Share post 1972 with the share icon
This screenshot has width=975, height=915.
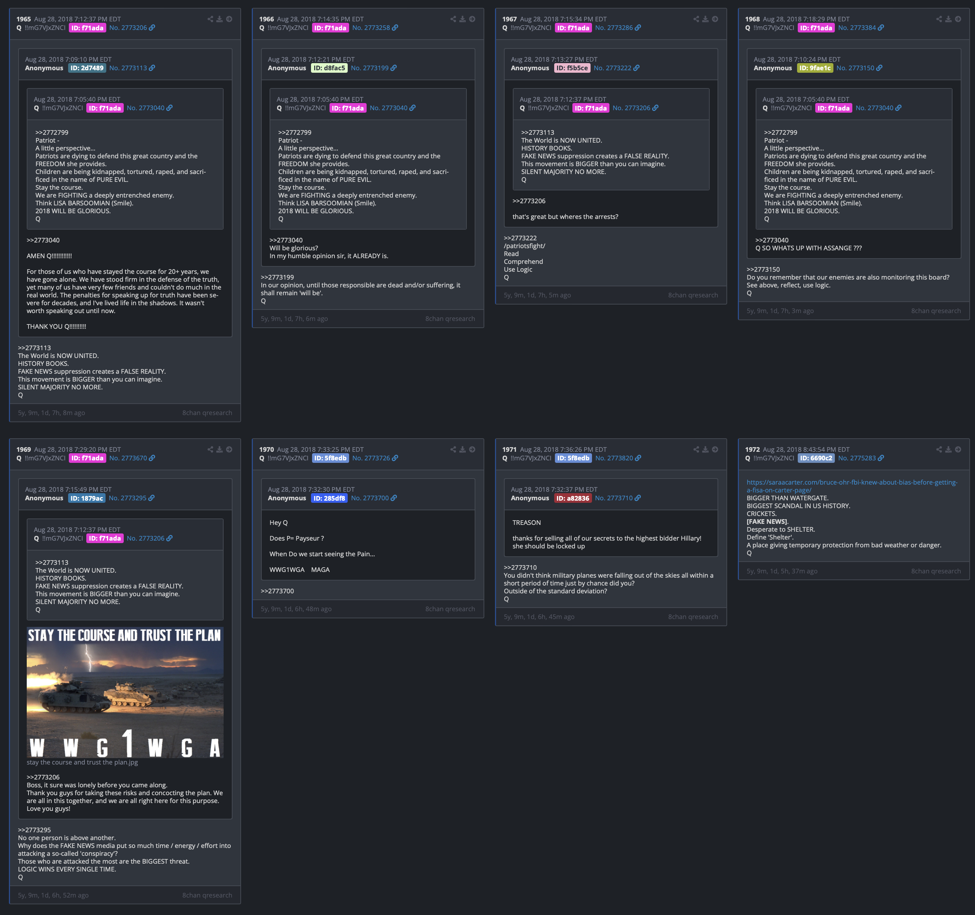(939, 450)
